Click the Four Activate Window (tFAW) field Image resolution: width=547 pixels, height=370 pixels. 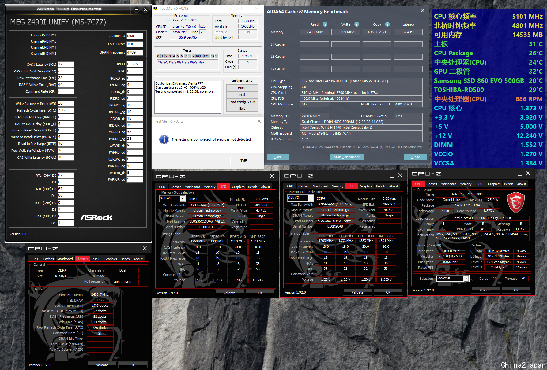click(x=66, y=150)
